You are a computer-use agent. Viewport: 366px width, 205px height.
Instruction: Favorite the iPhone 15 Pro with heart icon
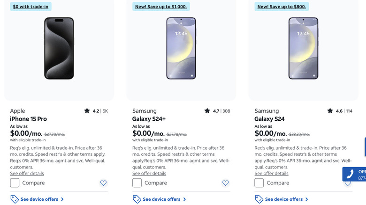tap(103, 183)
